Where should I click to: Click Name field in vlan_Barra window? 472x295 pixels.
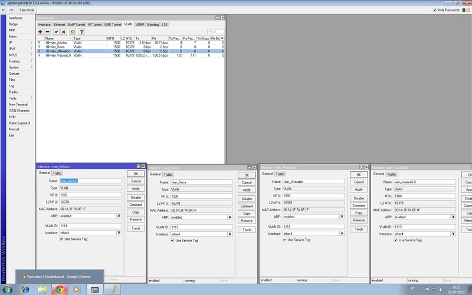pyautogui.click(x=201, y=182)
